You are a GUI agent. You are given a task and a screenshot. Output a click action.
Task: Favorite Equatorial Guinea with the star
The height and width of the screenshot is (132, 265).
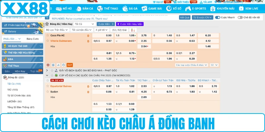click(48, 86)
